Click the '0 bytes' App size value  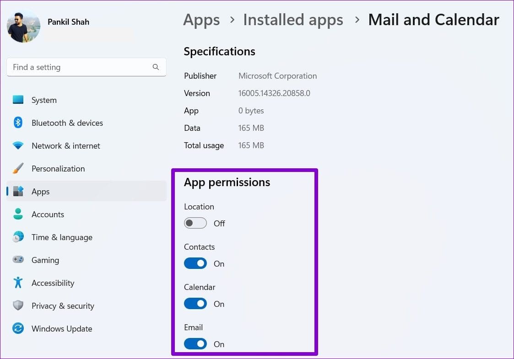click(x=251, y=111)
